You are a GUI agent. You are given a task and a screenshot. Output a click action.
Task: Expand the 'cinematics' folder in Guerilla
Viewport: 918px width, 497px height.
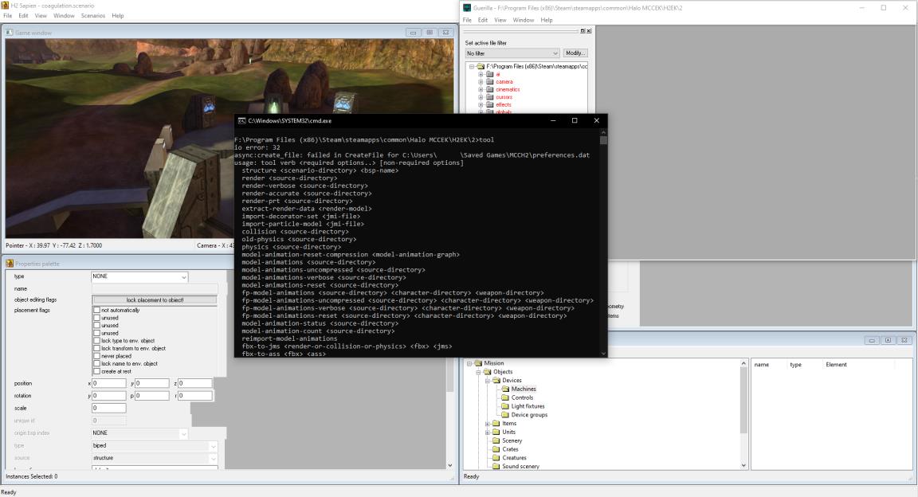(x=481, y=89)
